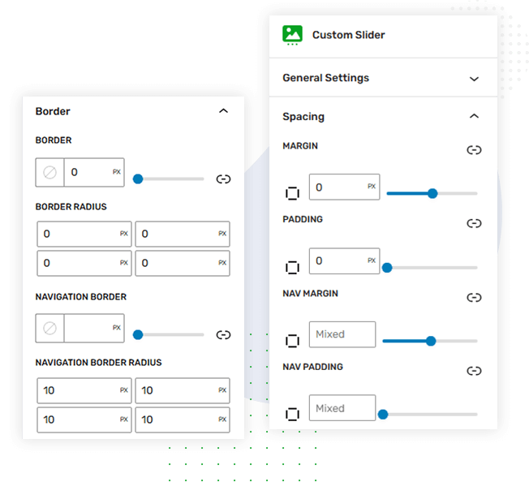Click the Border link icon beside slider

pyautogui.click(x=223, y=179)
